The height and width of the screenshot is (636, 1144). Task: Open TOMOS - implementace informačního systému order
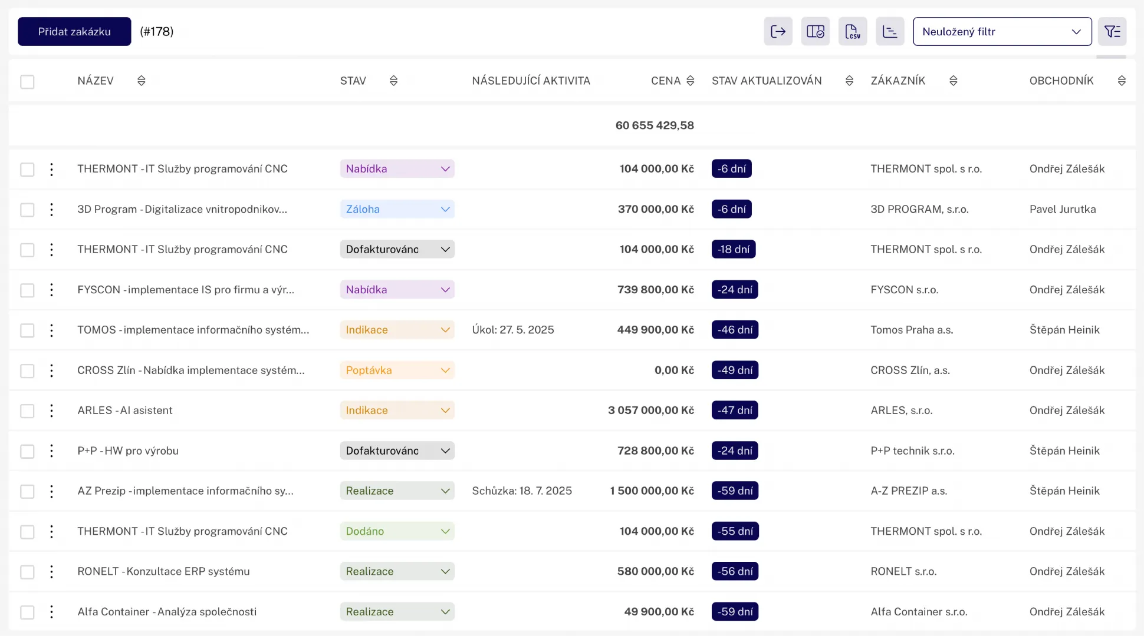point(193,330)
